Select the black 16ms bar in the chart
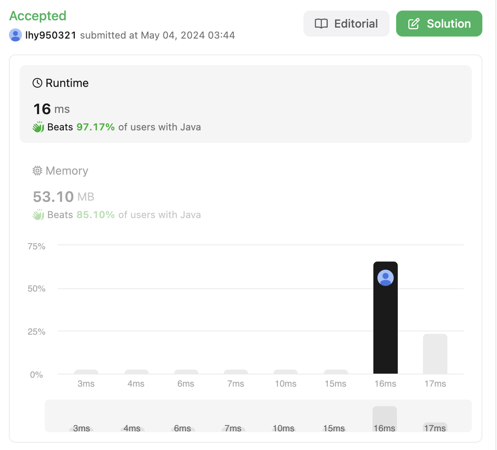Screen dimensions: 497x450 (x=386, y=318)
